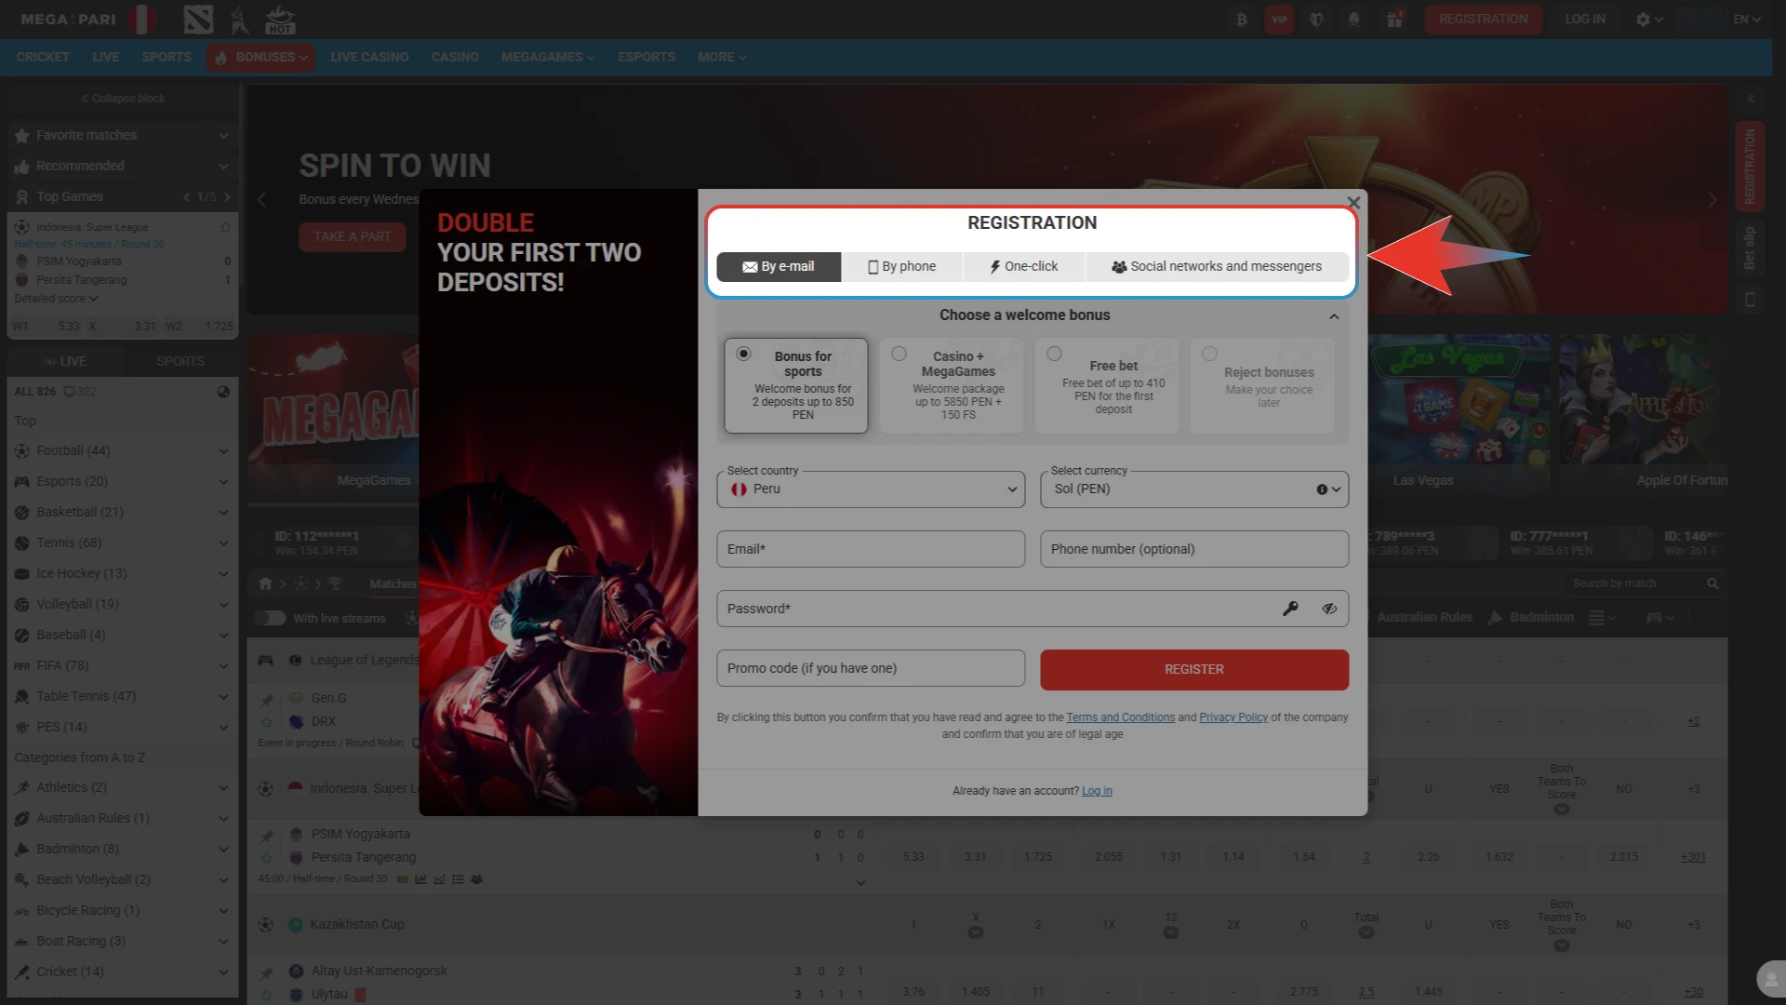Click the search magnifier in the Search by match box

(x=1713, y=583)
